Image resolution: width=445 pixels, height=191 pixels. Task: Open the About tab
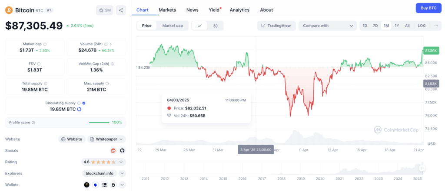pos(266,10)
